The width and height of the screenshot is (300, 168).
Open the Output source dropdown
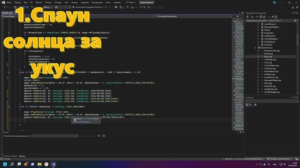point(55,136)
